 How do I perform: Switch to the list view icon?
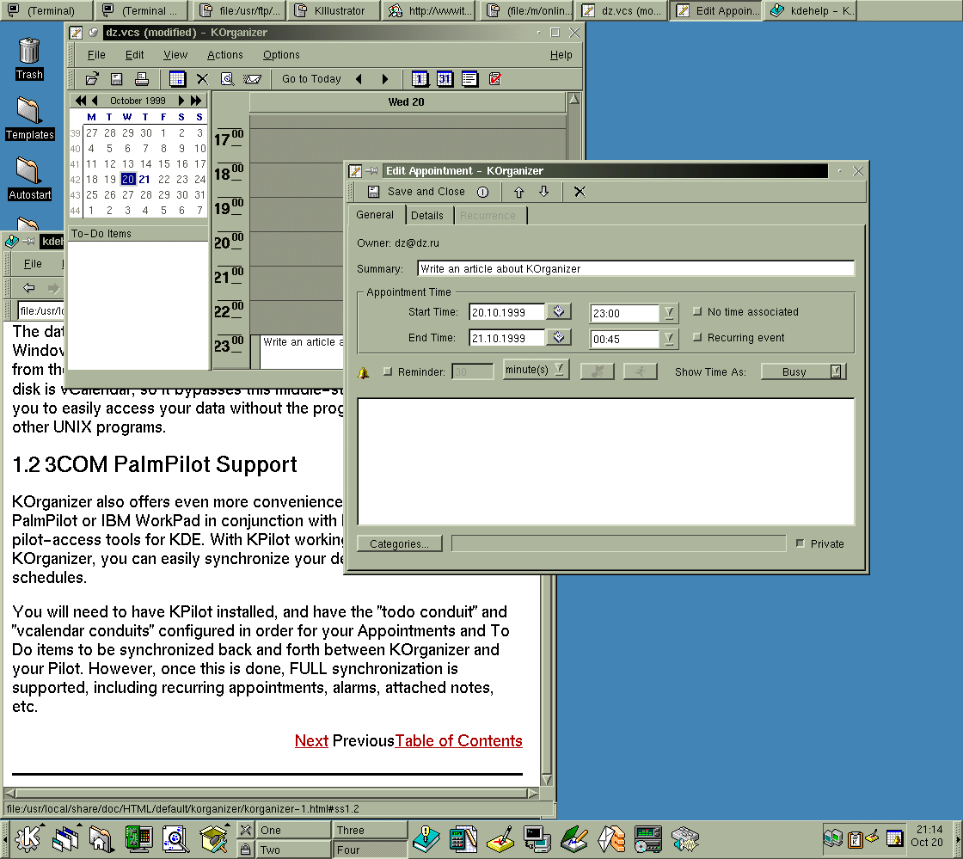point(469,78)
